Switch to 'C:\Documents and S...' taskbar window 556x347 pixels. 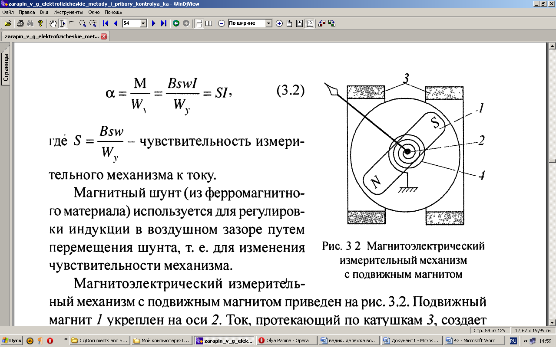click(100, 340)
